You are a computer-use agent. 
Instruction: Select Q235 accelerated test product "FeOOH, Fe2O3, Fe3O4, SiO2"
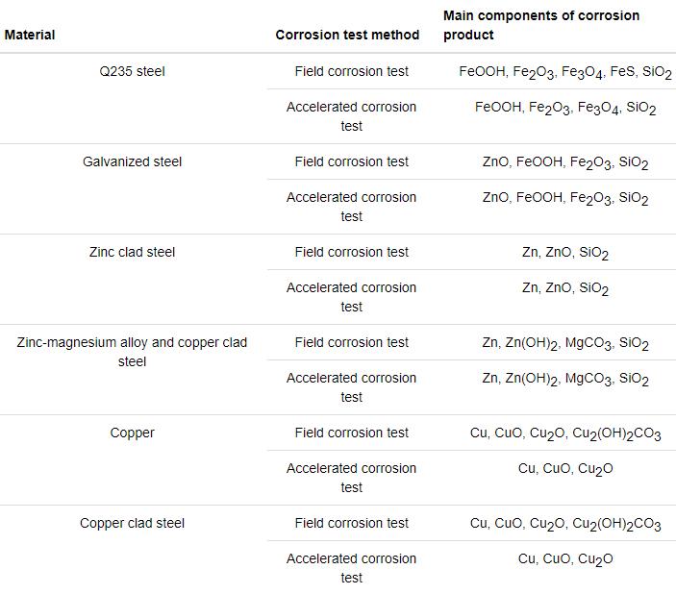tap(564, 108)
